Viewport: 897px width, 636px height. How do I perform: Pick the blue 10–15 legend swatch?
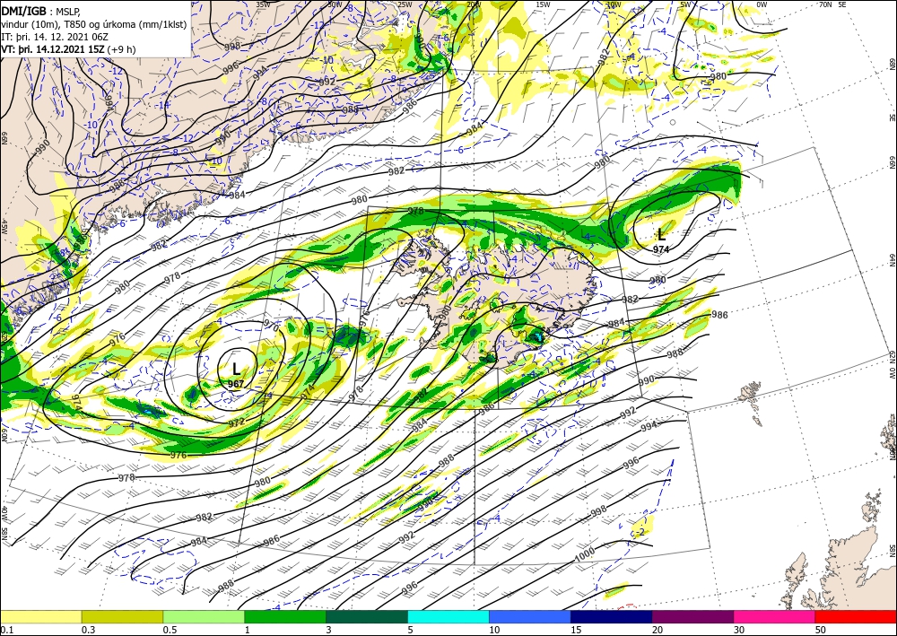point(530,616)
